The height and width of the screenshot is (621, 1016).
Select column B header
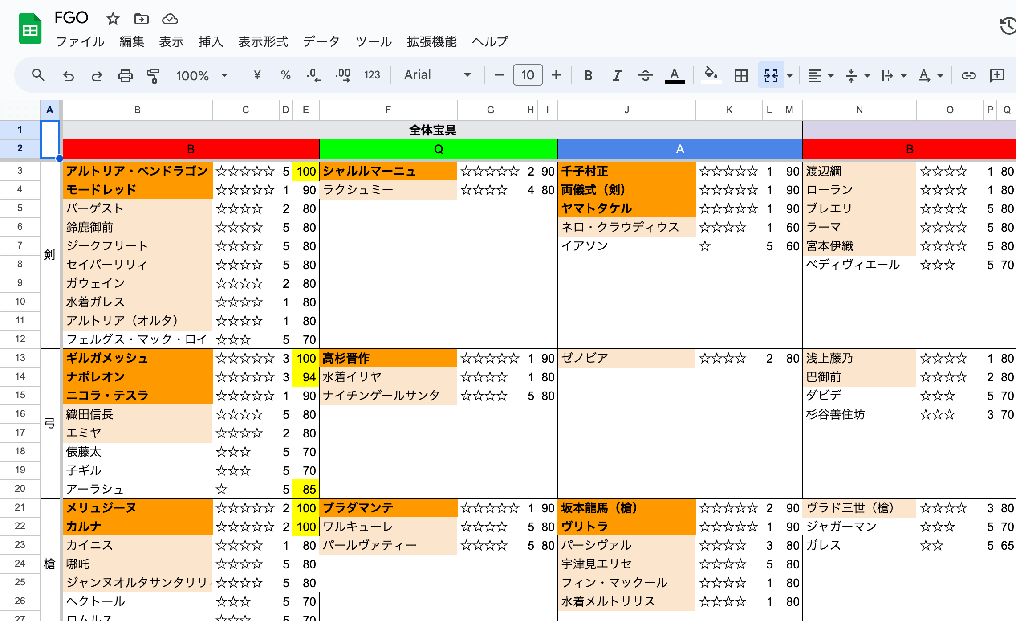click(138, 110)
